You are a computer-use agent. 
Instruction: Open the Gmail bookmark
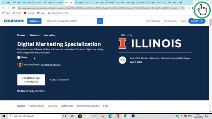(x=17, y=13)
